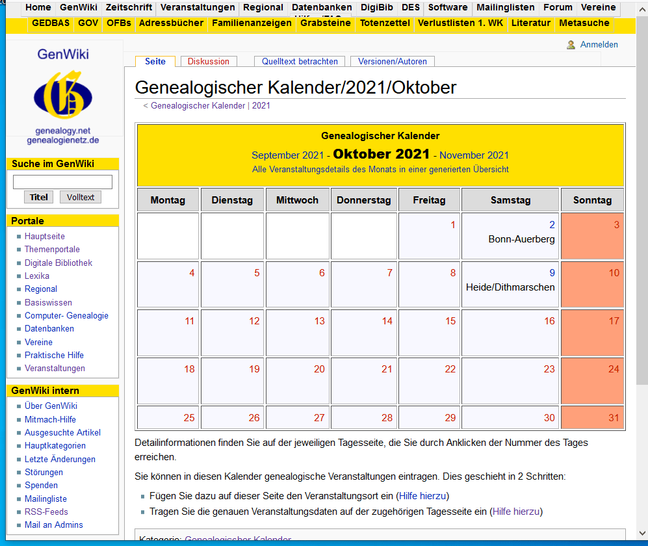The image size is (648, 546).
Task: Open Zeitschrift in the top navigation
Action: coord(129,7)
